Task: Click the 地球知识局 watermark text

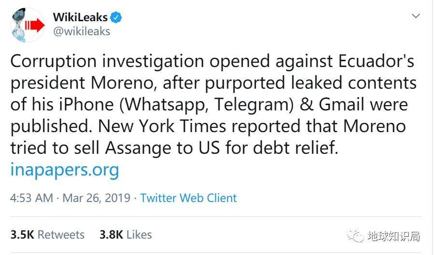Action: pos(393,236)
